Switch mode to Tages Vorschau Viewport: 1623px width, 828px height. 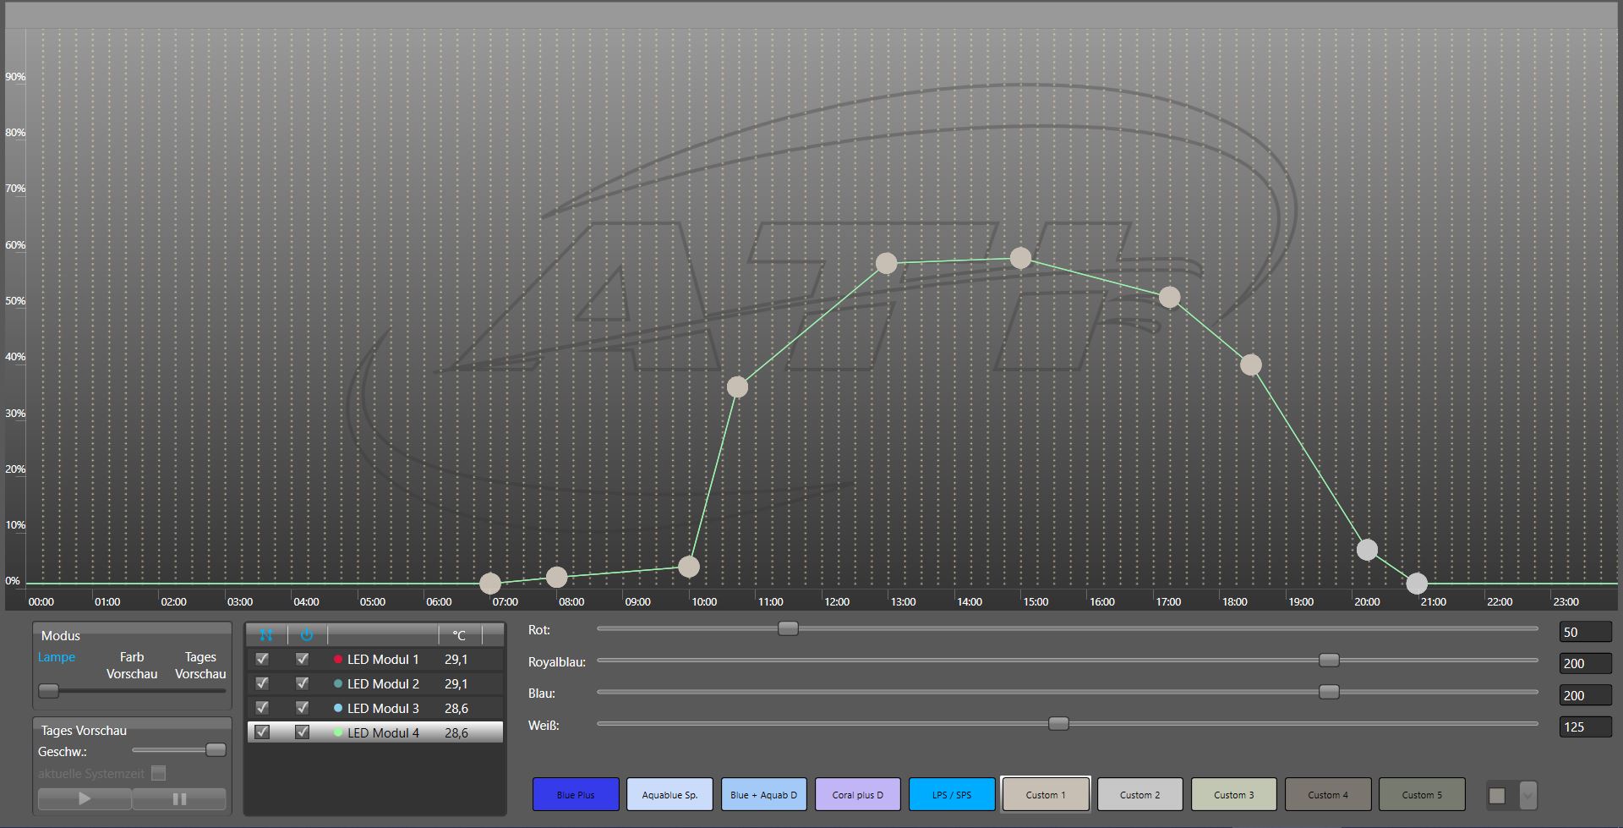tap(200, 666)
